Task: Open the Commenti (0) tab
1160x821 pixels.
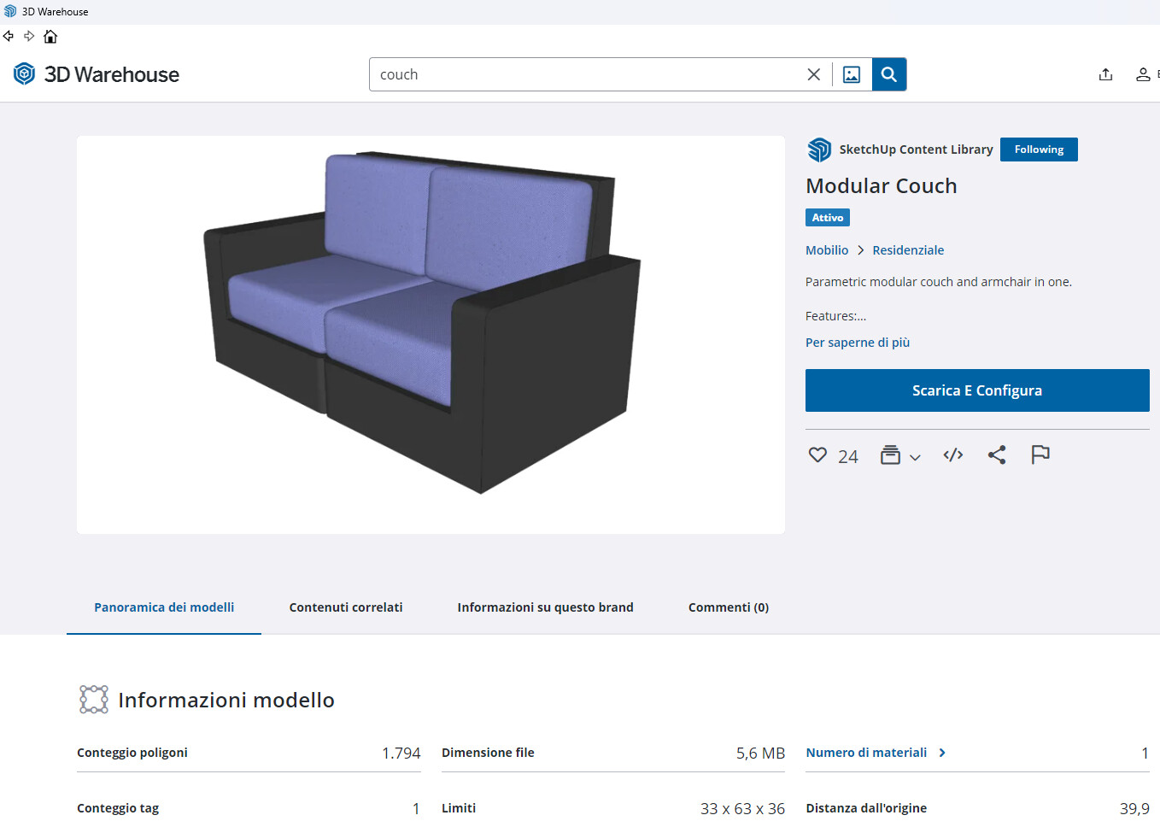Action: coord(728,607)
